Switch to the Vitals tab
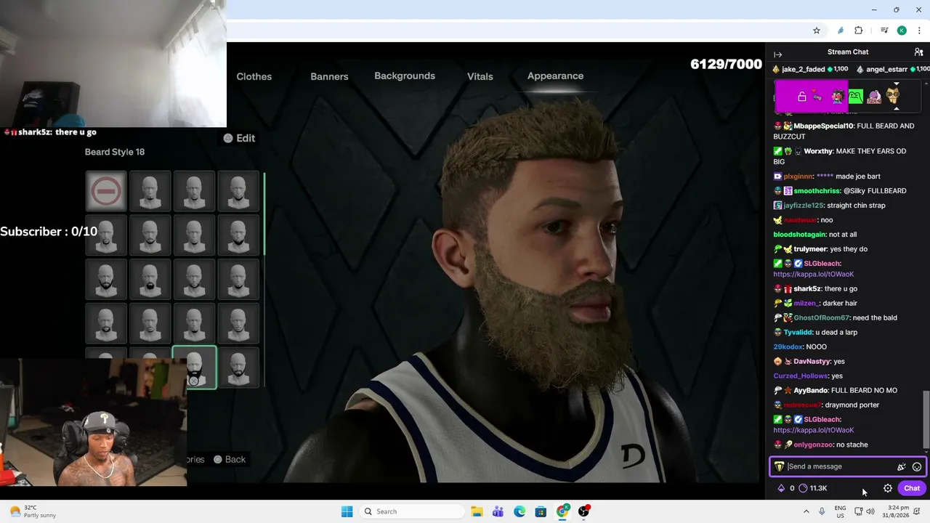Screen dimensions: 930x523 (x=480, y=76)
